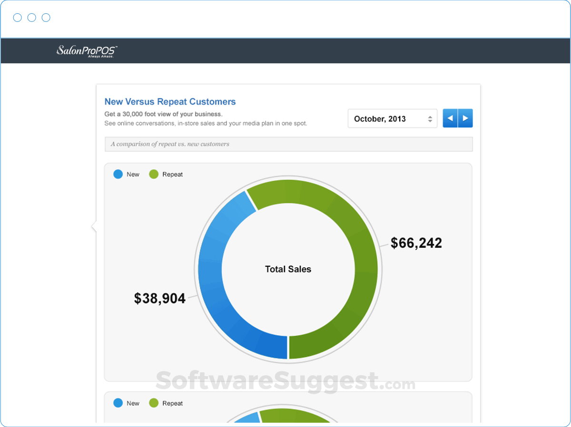Open the New Versus Repeat Customers report
Viewport: 571px width, 427px height.
(x=169, y=101)
